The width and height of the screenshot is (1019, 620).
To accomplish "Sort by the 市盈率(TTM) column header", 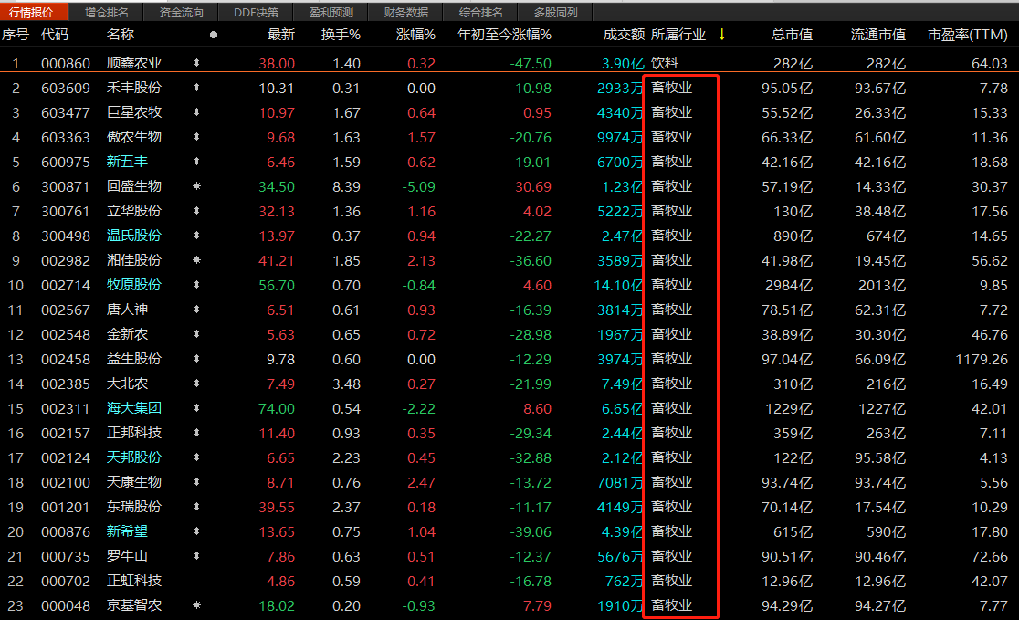I will [967, 35].
